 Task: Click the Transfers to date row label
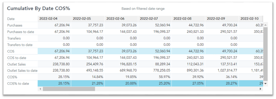click(20, 45)
